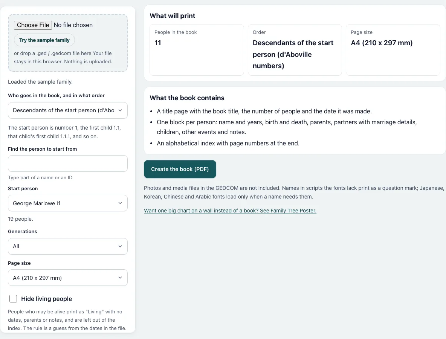Load the sample family
The image size is (446, 339).
click(x=44, y=40)
